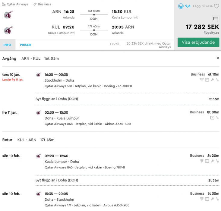Click Wi-Fi icon on Stockholm - Doha flight
Screen dimensions: 221x211
202,80
